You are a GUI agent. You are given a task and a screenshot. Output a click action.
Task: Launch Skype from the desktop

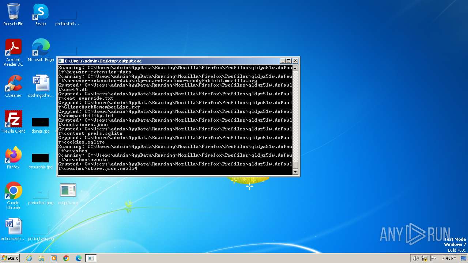tap(40, 15)
